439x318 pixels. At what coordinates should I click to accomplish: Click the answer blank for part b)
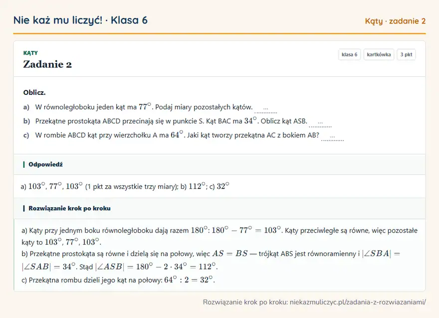(320, 123)
